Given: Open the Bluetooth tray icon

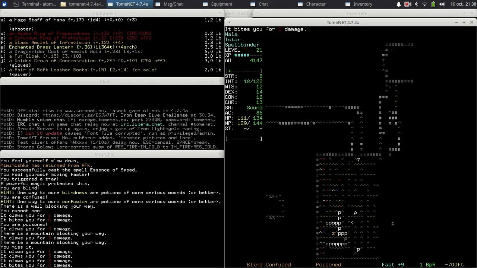Looking at the screenshot, I should coord(416,4).
